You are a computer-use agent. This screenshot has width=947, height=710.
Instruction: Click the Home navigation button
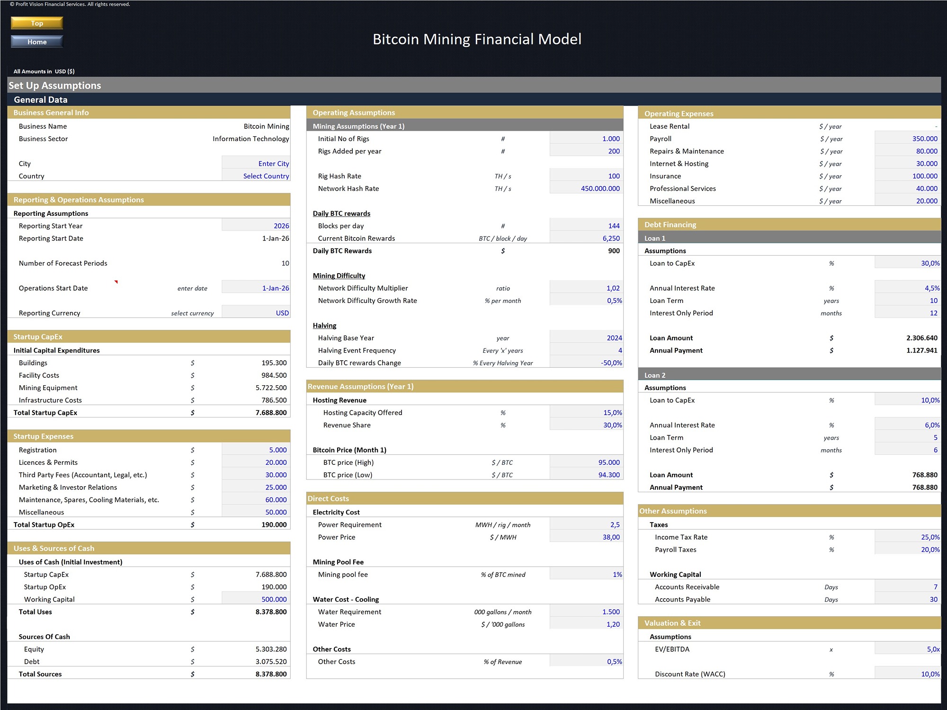36,42
